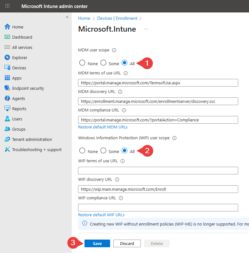Screen dimensions: 249x253
Task: Select None for MDM user scope
Action: [82, 63]
